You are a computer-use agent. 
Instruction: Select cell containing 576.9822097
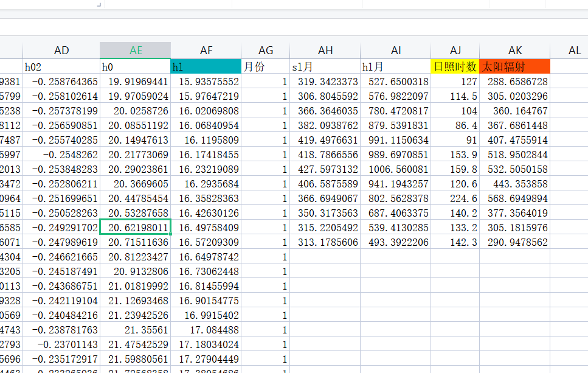point(396,96)
